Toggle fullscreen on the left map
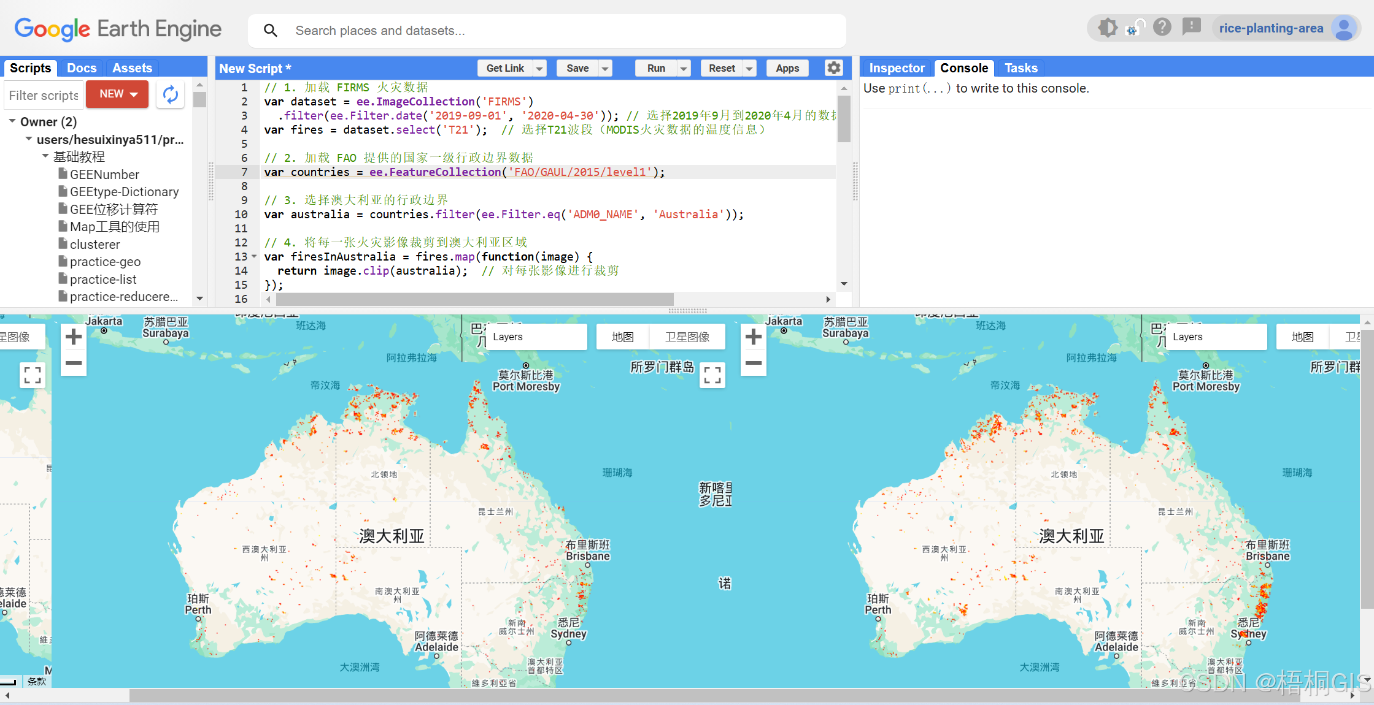Screen dimensions: 1374x705 712,375
